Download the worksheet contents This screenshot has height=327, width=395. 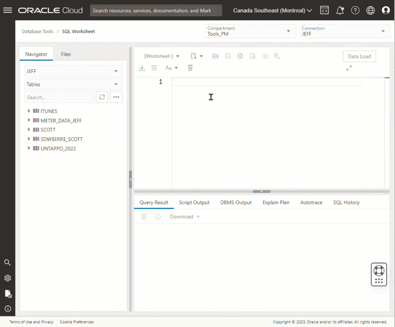coord(142,68)
